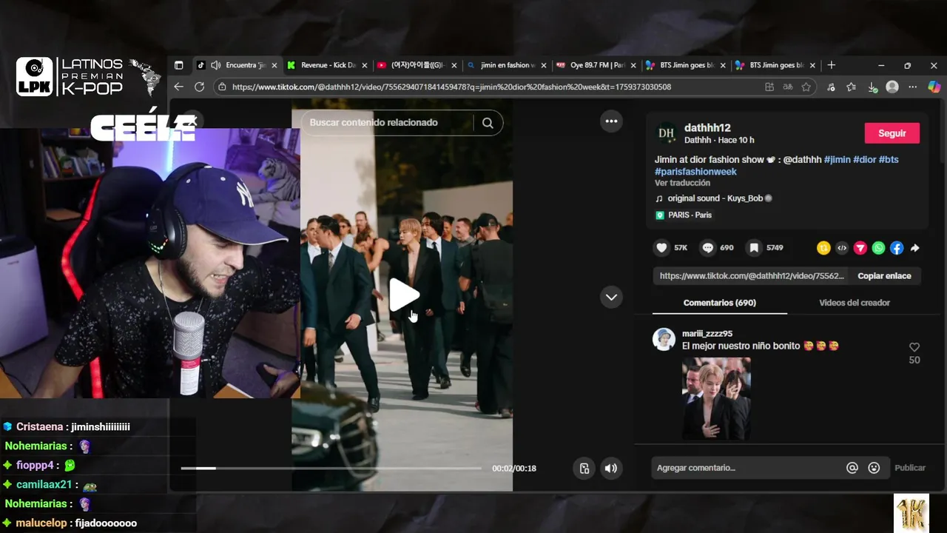
Task: Close the video viewer with X button
Action: tap(192, 121)
